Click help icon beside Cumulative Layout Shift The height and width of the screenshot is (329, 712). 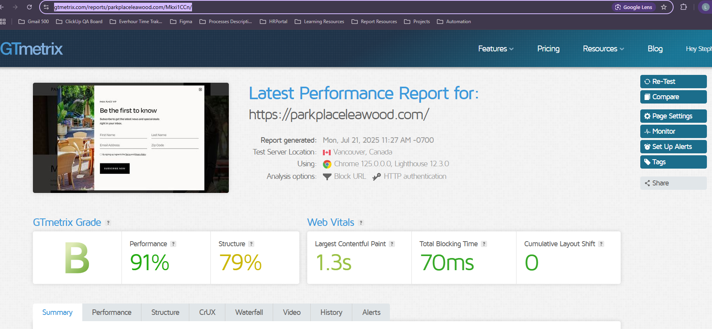tap(601, 244)
